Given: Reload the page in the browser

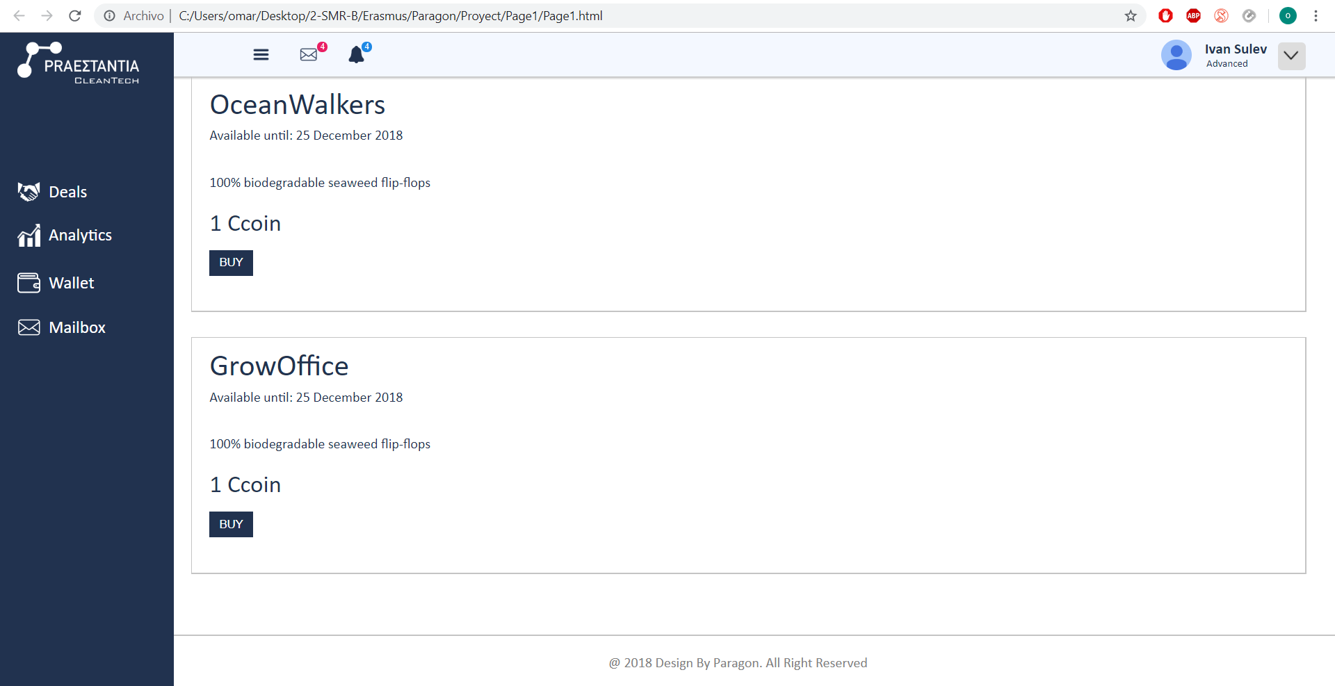Looking at the screenshot, I should pyautogui.click(x=75, y=16).
